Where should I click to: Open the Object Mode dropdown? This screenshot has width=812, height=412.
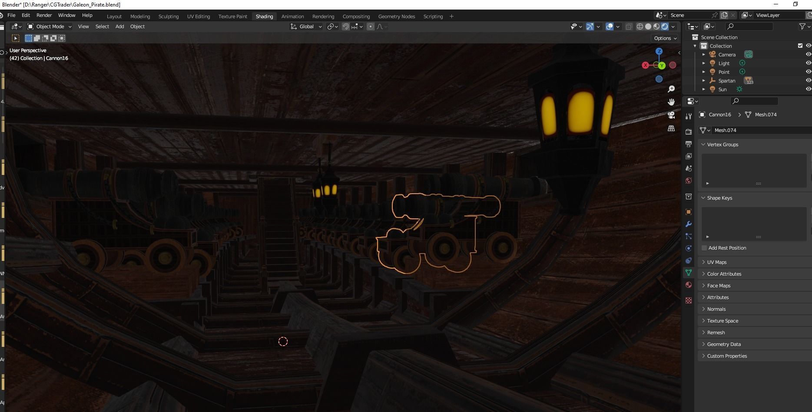coord(50,26)
